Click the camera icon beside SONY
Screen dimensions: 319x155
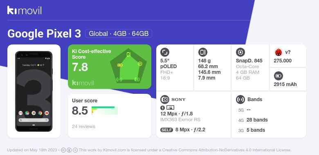tap(165, 100)
